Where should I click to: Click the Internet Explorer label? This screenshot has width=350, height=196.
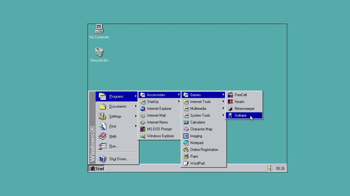[159, 109]
